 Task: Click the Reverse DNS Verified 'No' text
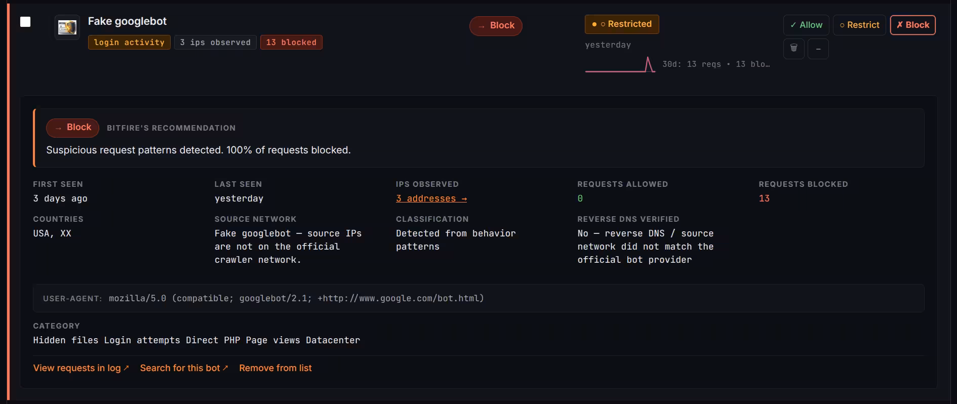coord(646,247)
